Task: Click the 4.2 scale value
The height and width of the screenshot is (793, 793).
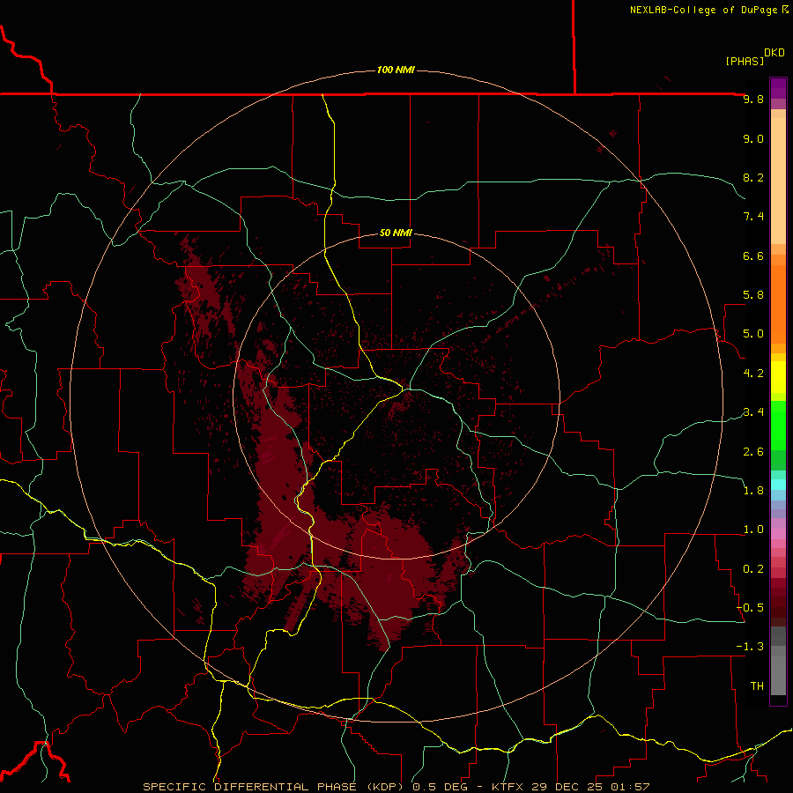Action: point(753,374)
